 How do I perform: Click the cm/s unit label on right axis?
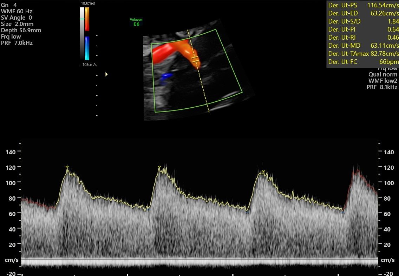388,260
